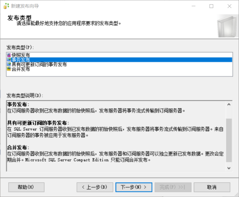
Task: Click the snapshot publication (快照发布) icon
Action: tap(9, 55)
